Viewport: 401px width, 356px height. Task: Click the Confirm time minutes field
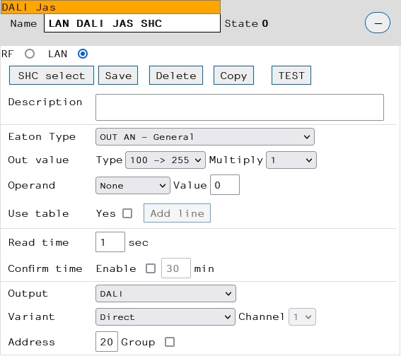(176, 268)
